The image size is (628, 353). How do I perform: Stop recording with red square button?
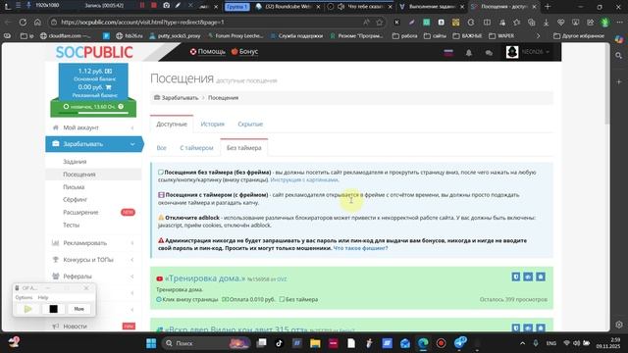pyautogui.click(x=154, y=6)
